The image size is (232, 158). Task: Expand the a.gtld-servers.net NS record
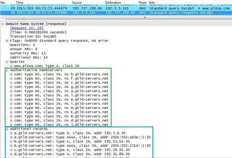click(x=11, y=91)
